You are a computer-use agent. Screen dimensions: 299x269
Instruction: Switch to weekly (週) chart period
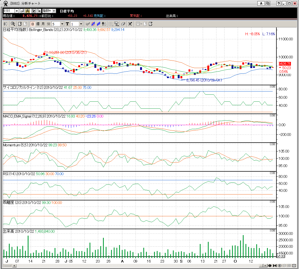(38, 24)
